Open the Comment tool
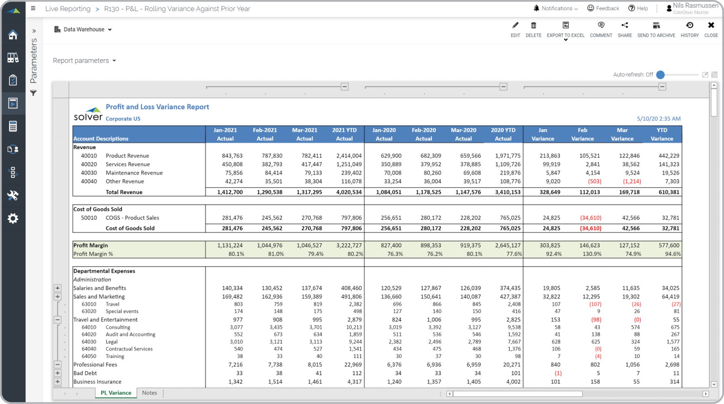 pos(601,26)
